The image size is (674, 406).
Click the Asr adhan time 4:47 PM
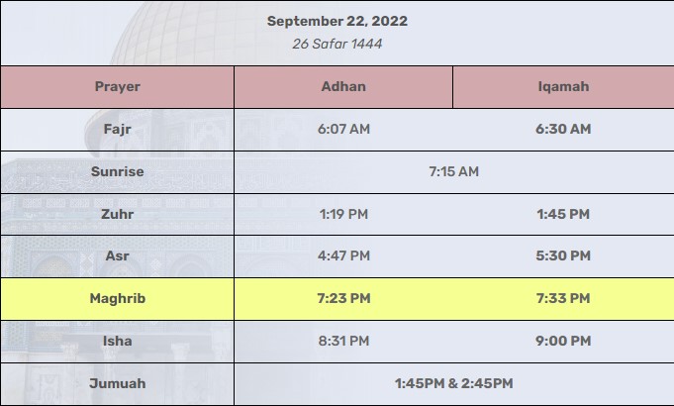343,255
